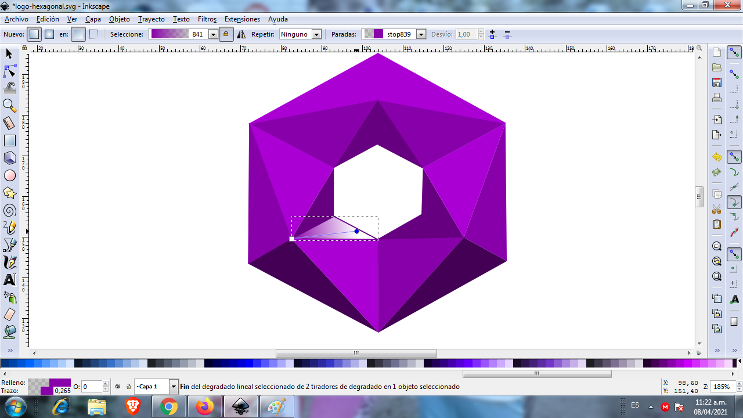Select the Selector arrow tool
This screenshot has height=418, width=743.
point(9,53)
